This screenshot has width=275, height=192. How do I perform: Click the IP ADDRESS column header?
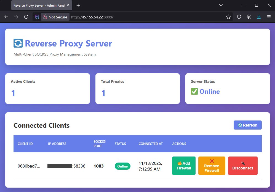click(x=57, y=144)
